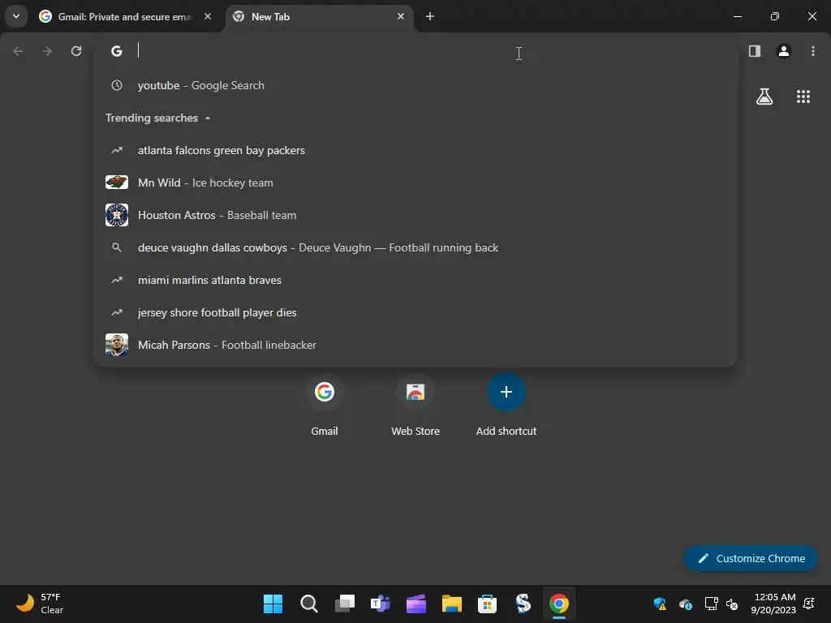
Task: Click the browser back arrow
Action: pos(18,51)
